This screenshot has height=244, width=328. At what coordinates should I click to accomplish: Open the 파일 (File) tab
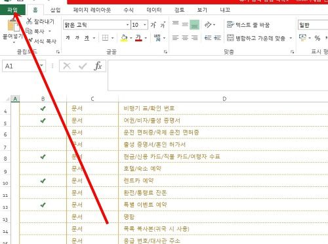(12, 10)
